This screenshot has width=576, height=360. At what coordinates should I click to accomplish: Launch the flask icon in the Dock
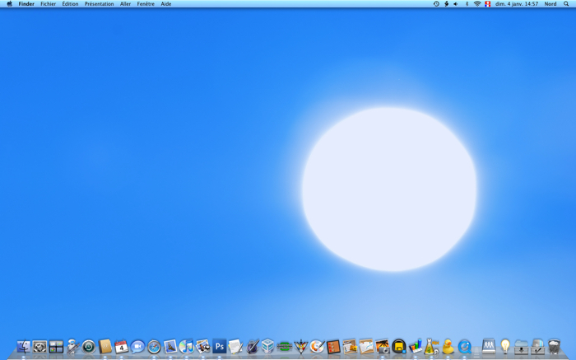click(431, 346)
